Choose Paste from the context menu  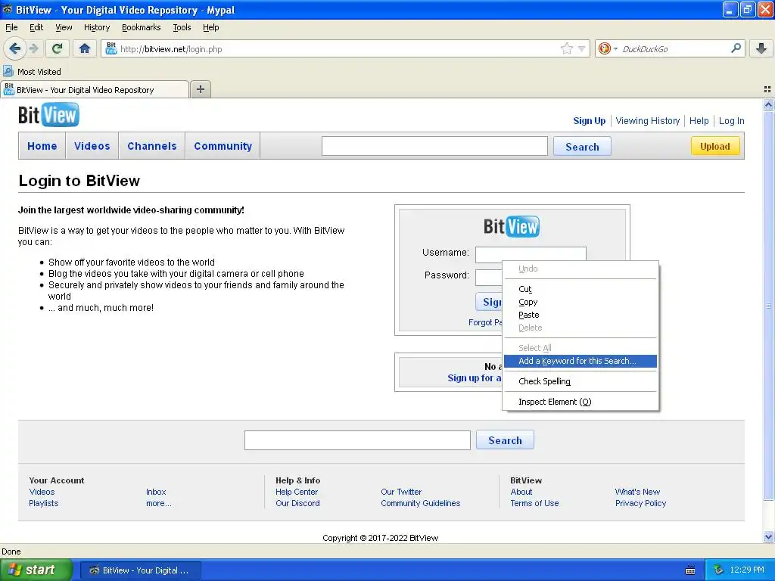click(x=580, y=315)
